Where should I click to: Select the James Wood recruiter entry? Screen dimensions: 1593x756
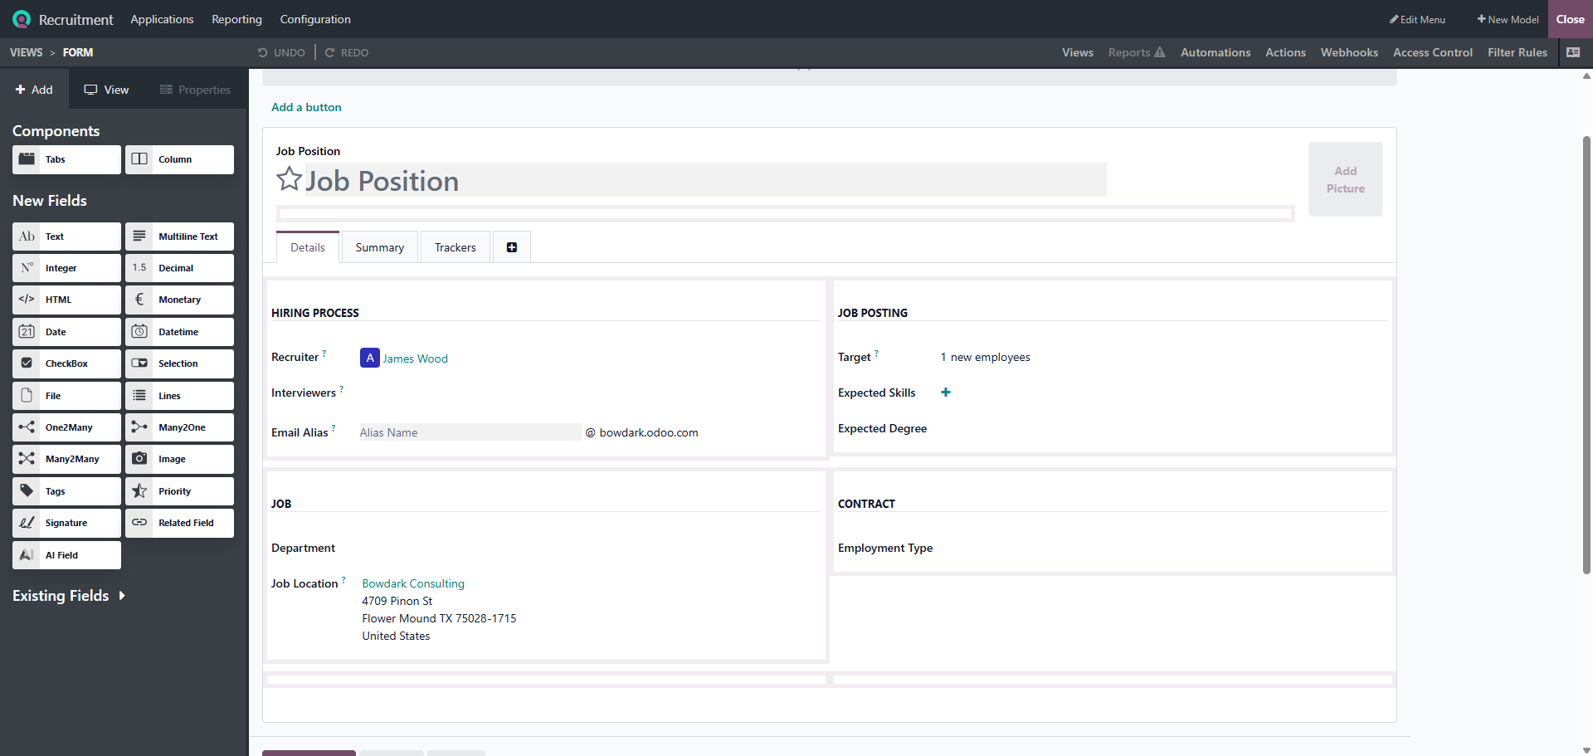404,358
